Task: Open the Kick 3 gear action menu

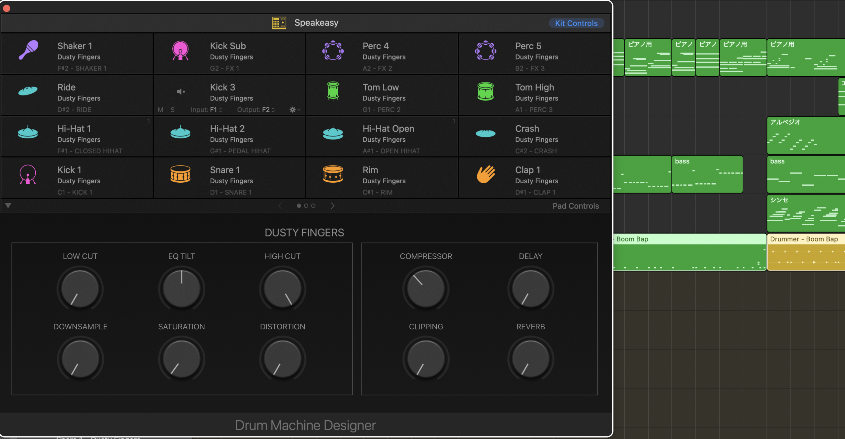Action: point(295,110)
